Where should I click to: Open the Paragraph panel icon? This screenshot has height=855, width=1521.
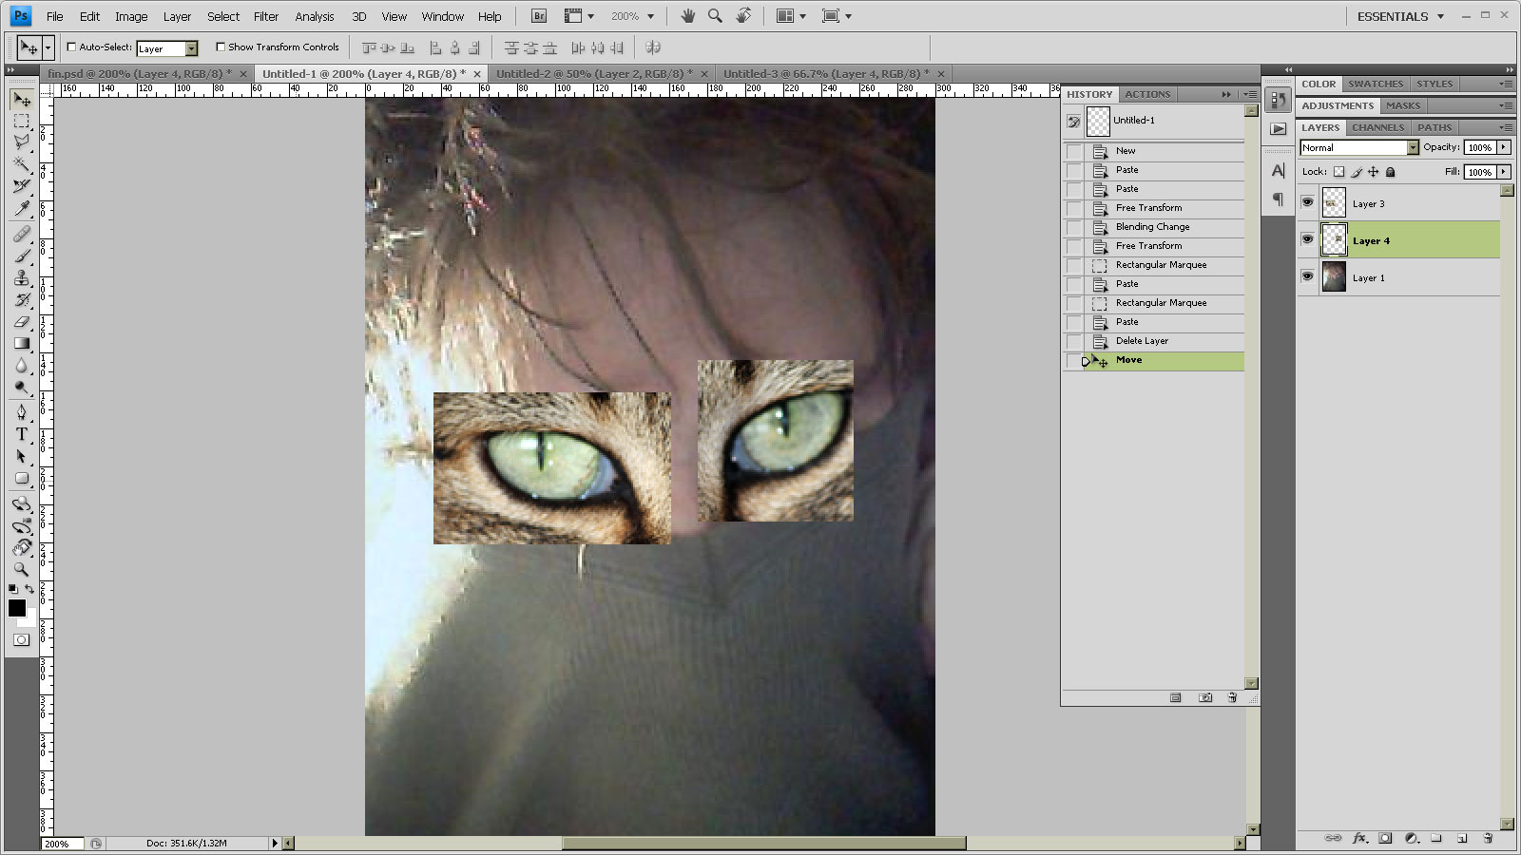click(1279, 199)
